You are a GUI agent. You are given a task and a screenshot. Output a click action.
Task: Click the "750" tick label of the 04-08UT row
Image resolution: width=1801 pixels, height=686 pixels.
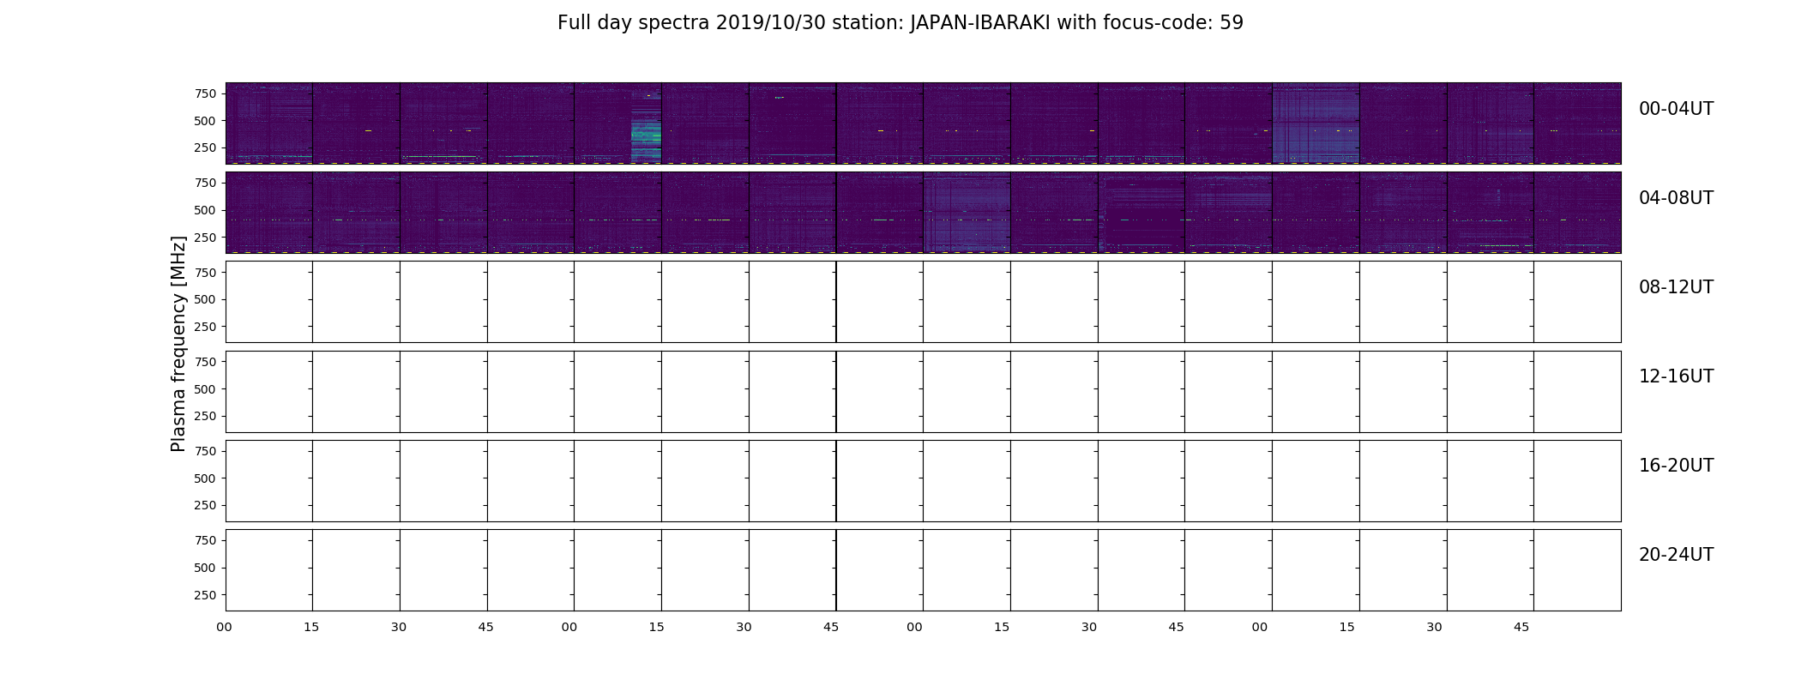pyautogui.click(x=205, y=183)
